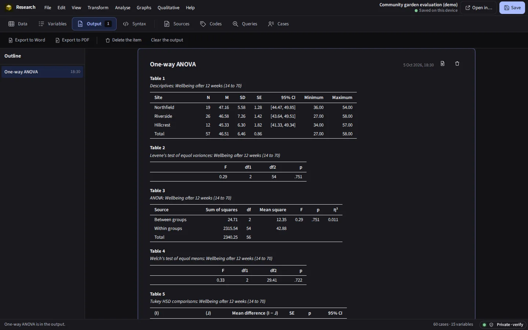Select One-way ANOVA in the outline
The image size is (528, 330).
(42, 72)
